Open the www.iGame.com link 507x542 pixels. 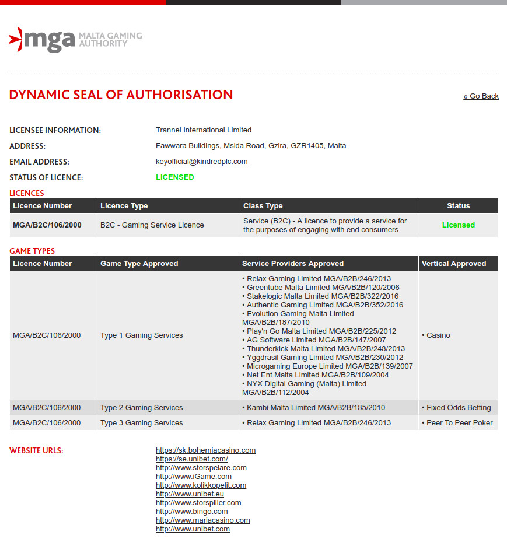coord(194,476)
